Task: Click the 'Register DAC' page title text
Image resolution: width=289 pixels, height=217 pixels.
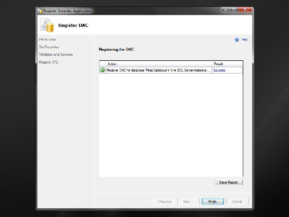Action: click(x=73, y=25)
